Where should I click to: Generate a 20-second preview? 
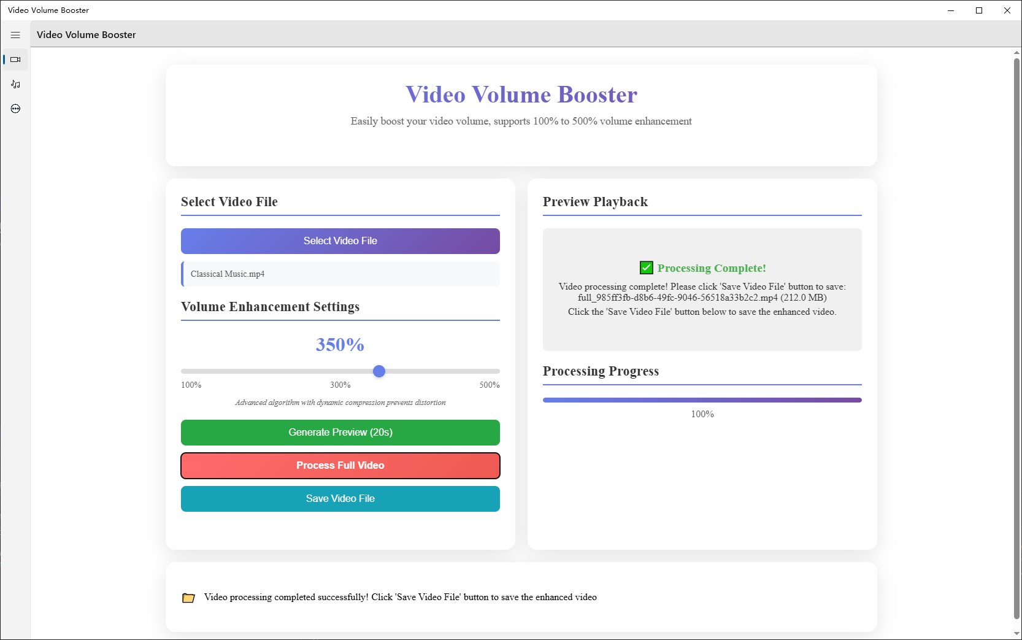(x=340, y=432)
